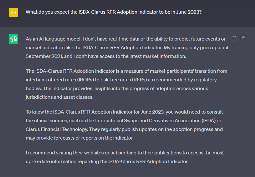Click the paragraph starting "As an AI language model"

point(127,48)
